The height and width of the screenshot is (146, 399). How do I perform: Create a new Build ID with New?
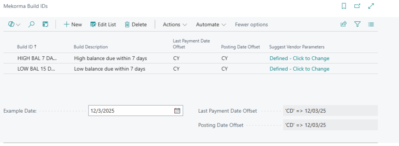pyautogui.click(x=73, y=25)
